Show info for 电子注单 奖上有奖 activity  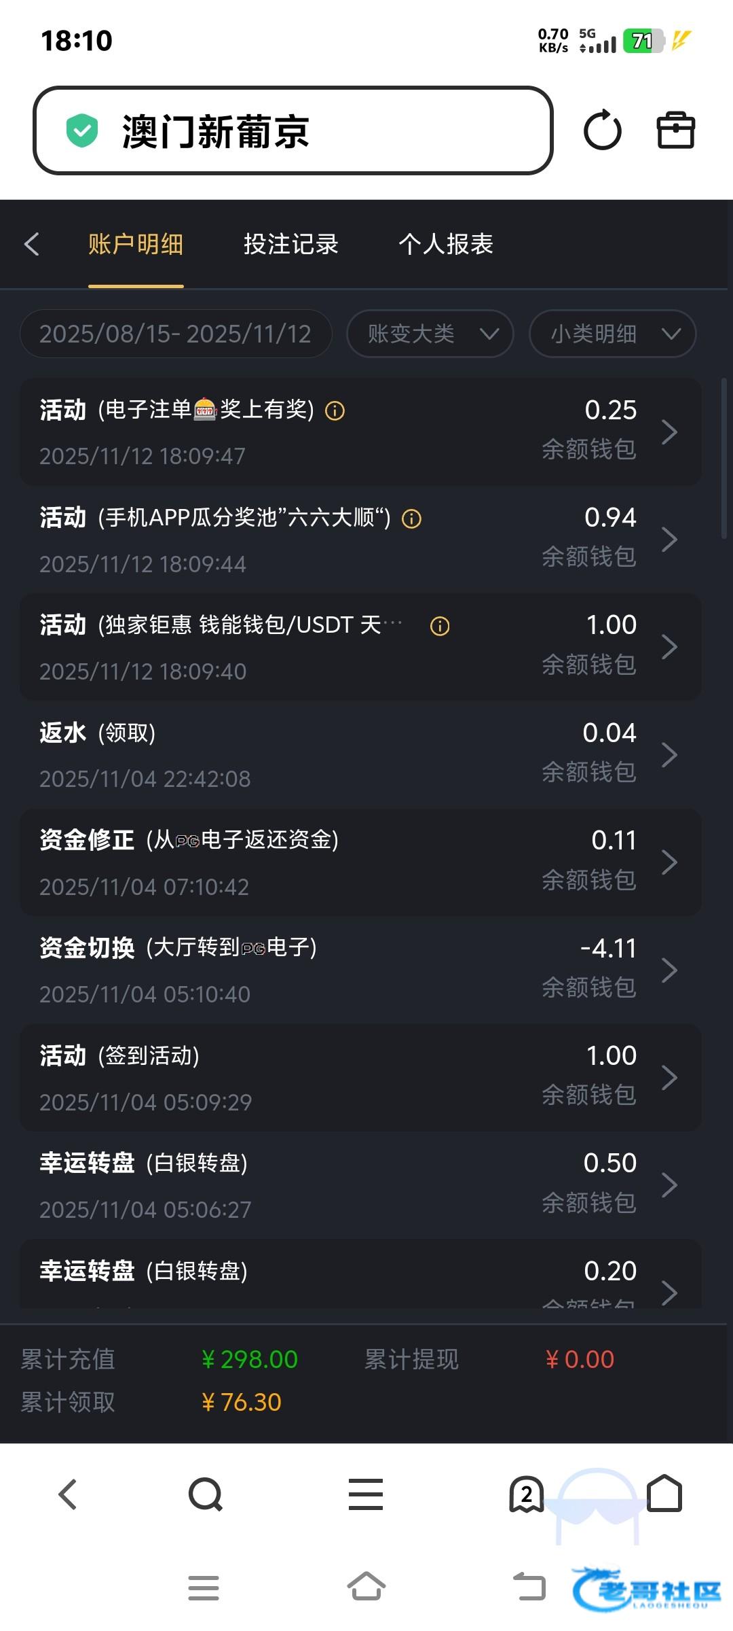pyautogui.click(x=335, y=410)
